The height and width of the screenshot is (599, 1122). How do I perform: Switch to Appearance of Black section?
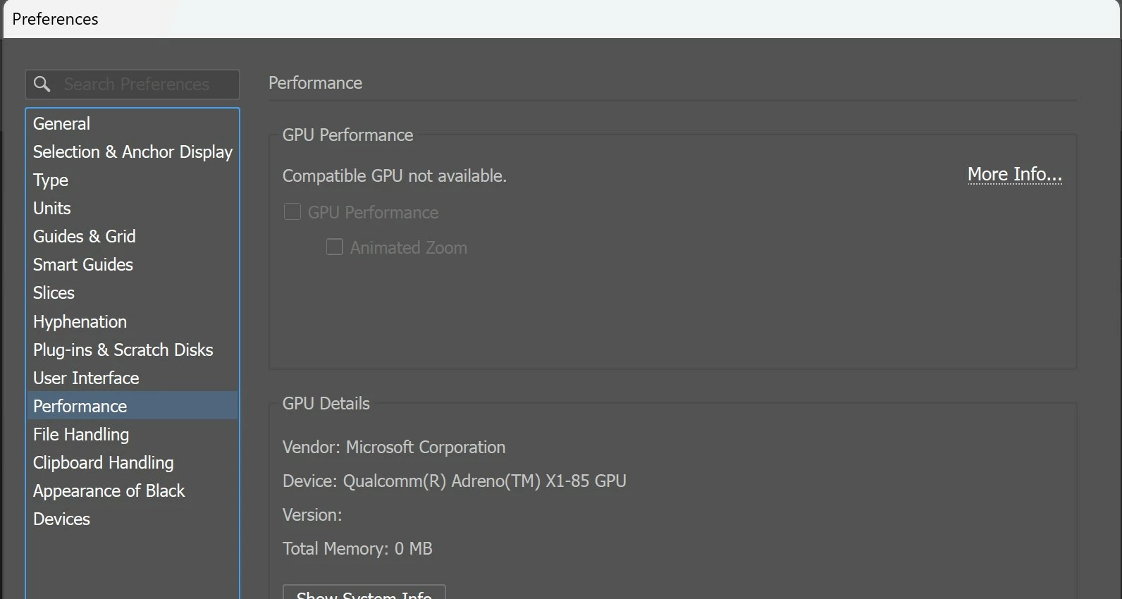click(x=109, y=491)
